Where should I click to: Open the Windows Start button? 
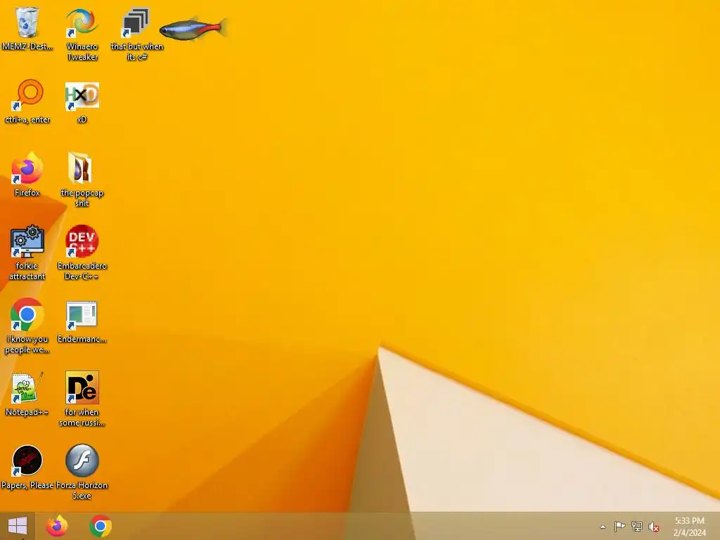pyautogui.click(x=18, y=526)
